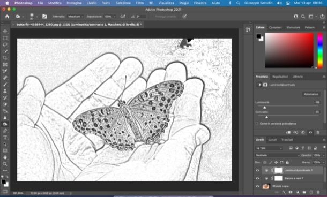
Task: Switch to the Tracciati tab
Action: (x=287, y=140)
